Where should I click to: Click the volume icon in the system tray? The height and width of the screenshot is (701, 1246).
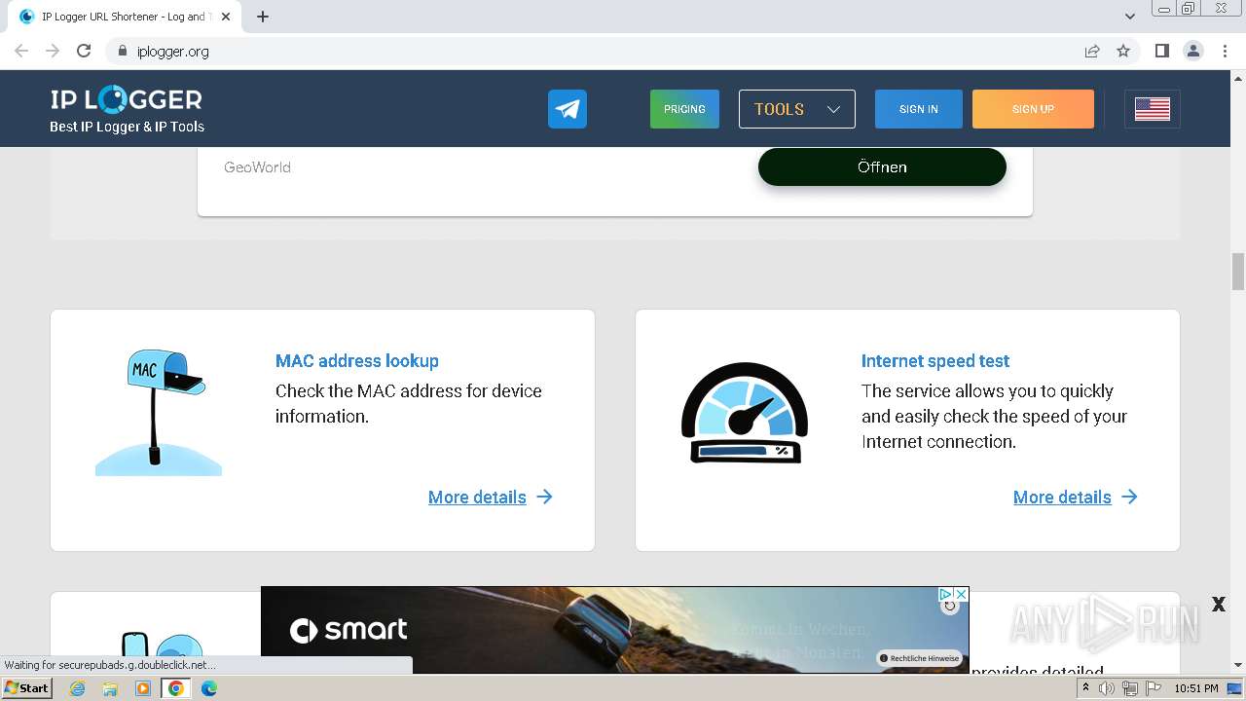coord(1107,688)
